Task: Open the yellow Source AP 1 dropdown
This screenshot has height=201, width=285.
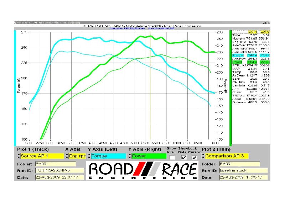Action: tap(42, 156)
